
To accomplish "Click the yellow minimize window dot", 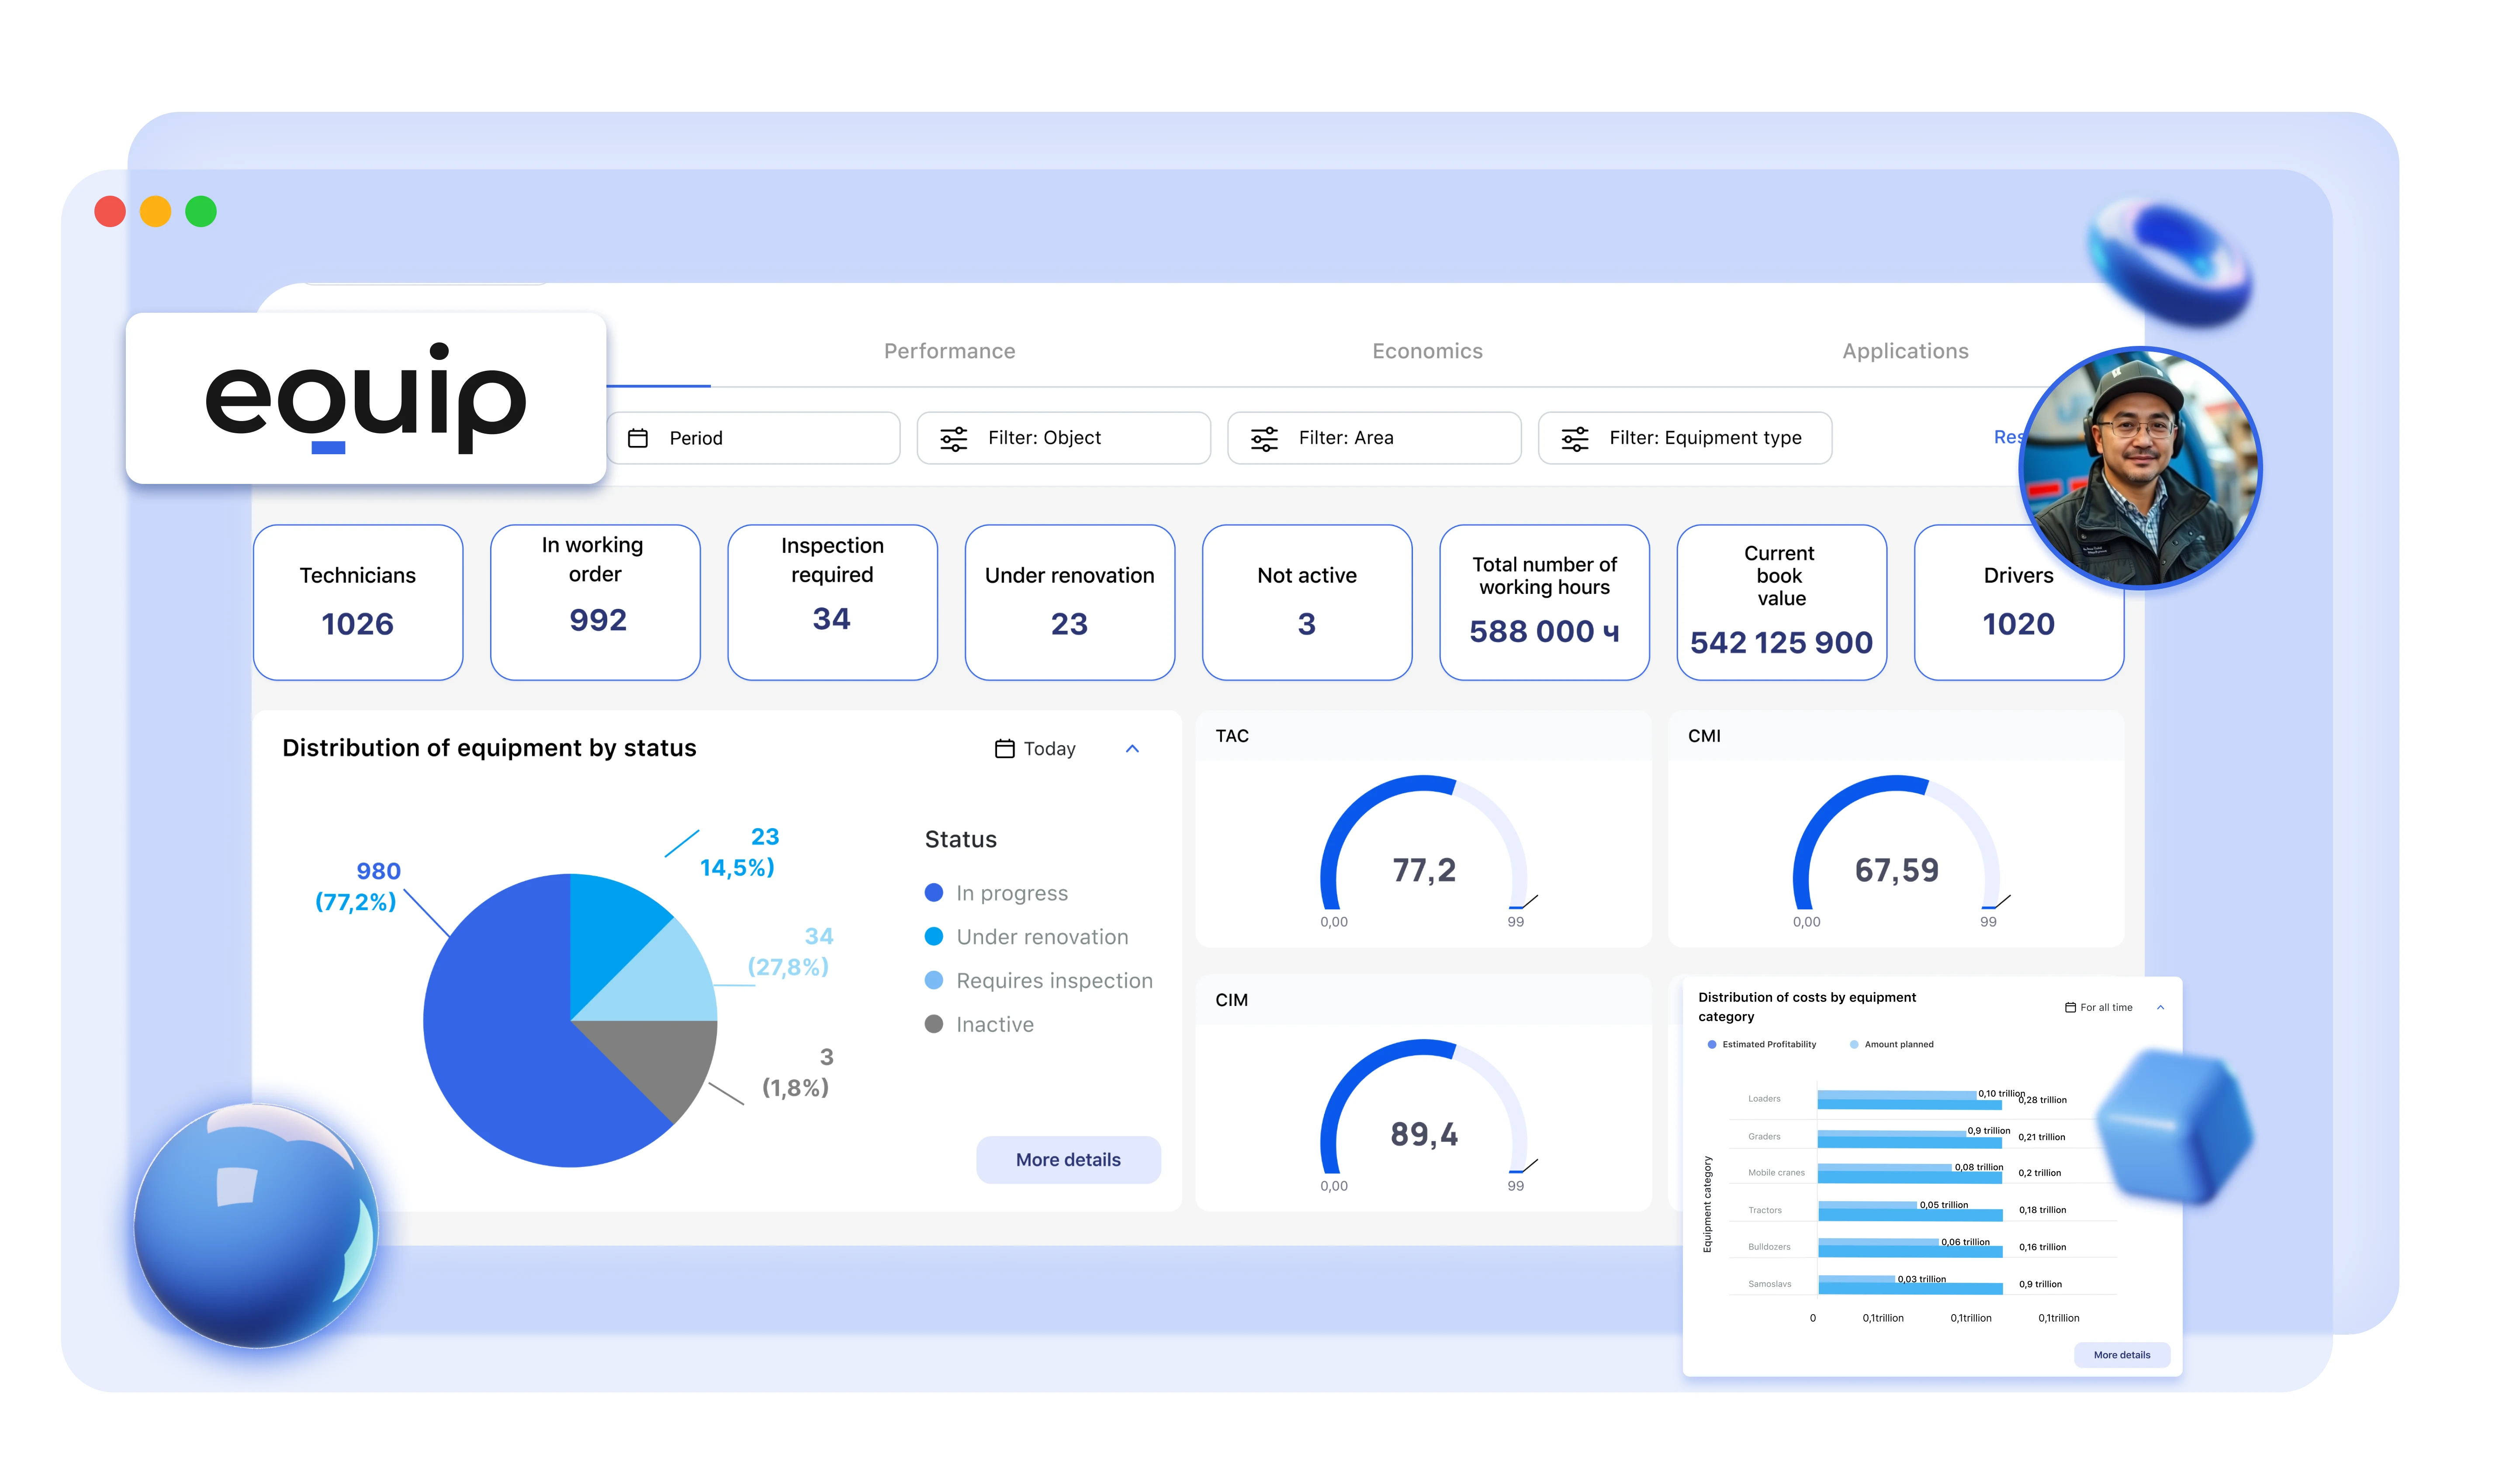I will (x=155, y=212).
